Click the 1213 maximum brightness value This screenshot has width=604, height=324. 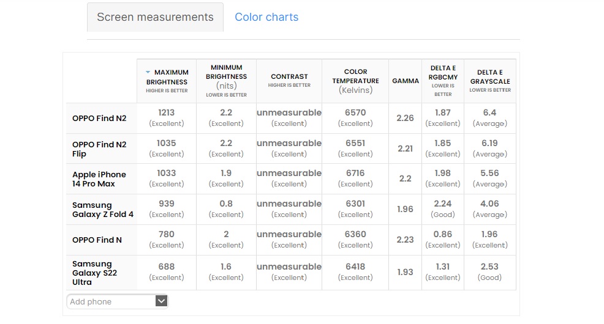166,112
